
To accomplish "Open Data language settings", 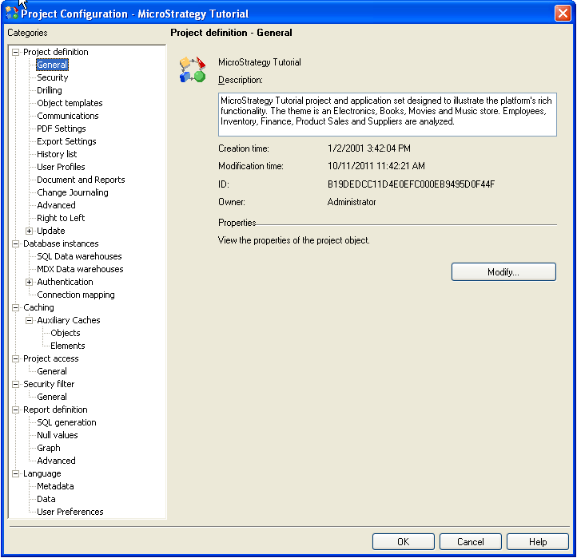I will (46, 499).
